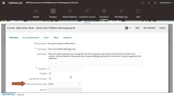Viewport: 174px width, 97px height.
Task: Click the Create Allocation Rule dialog title
Action: tap(41, 28)
